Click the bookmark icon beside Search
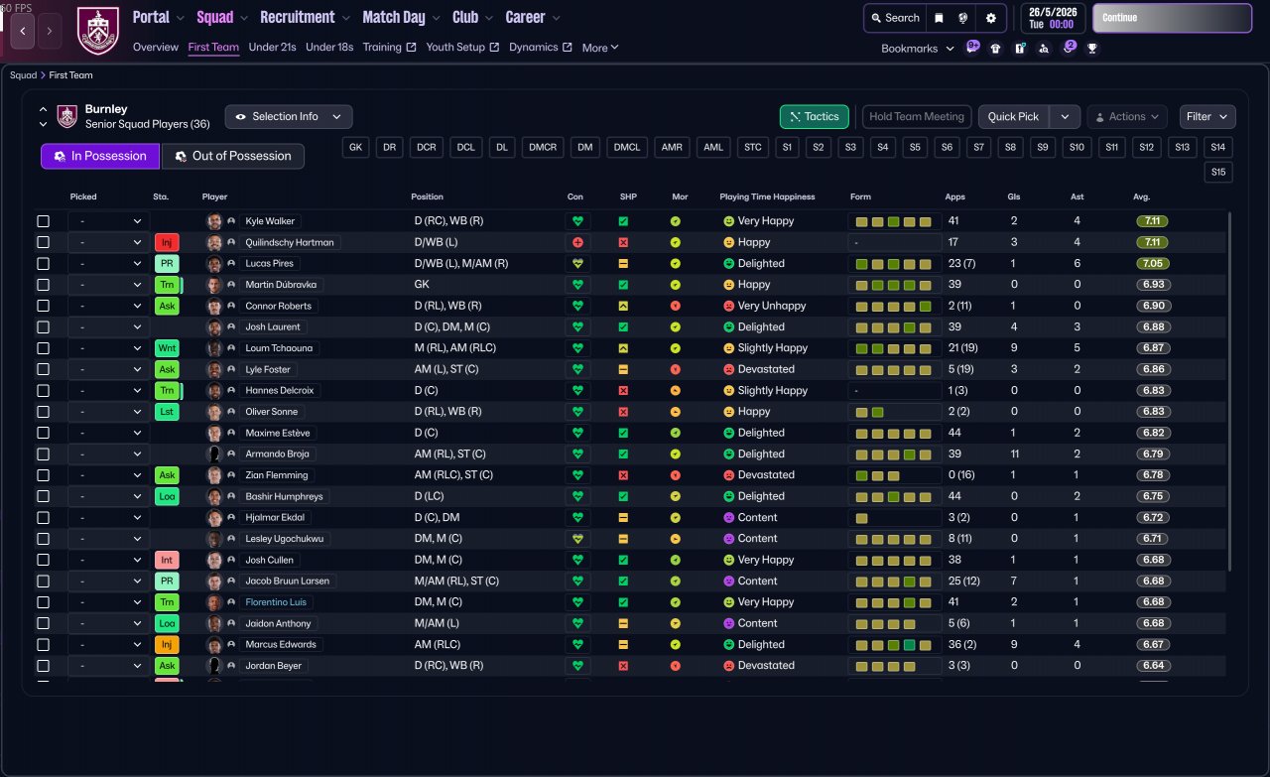 tap(939, 18)
